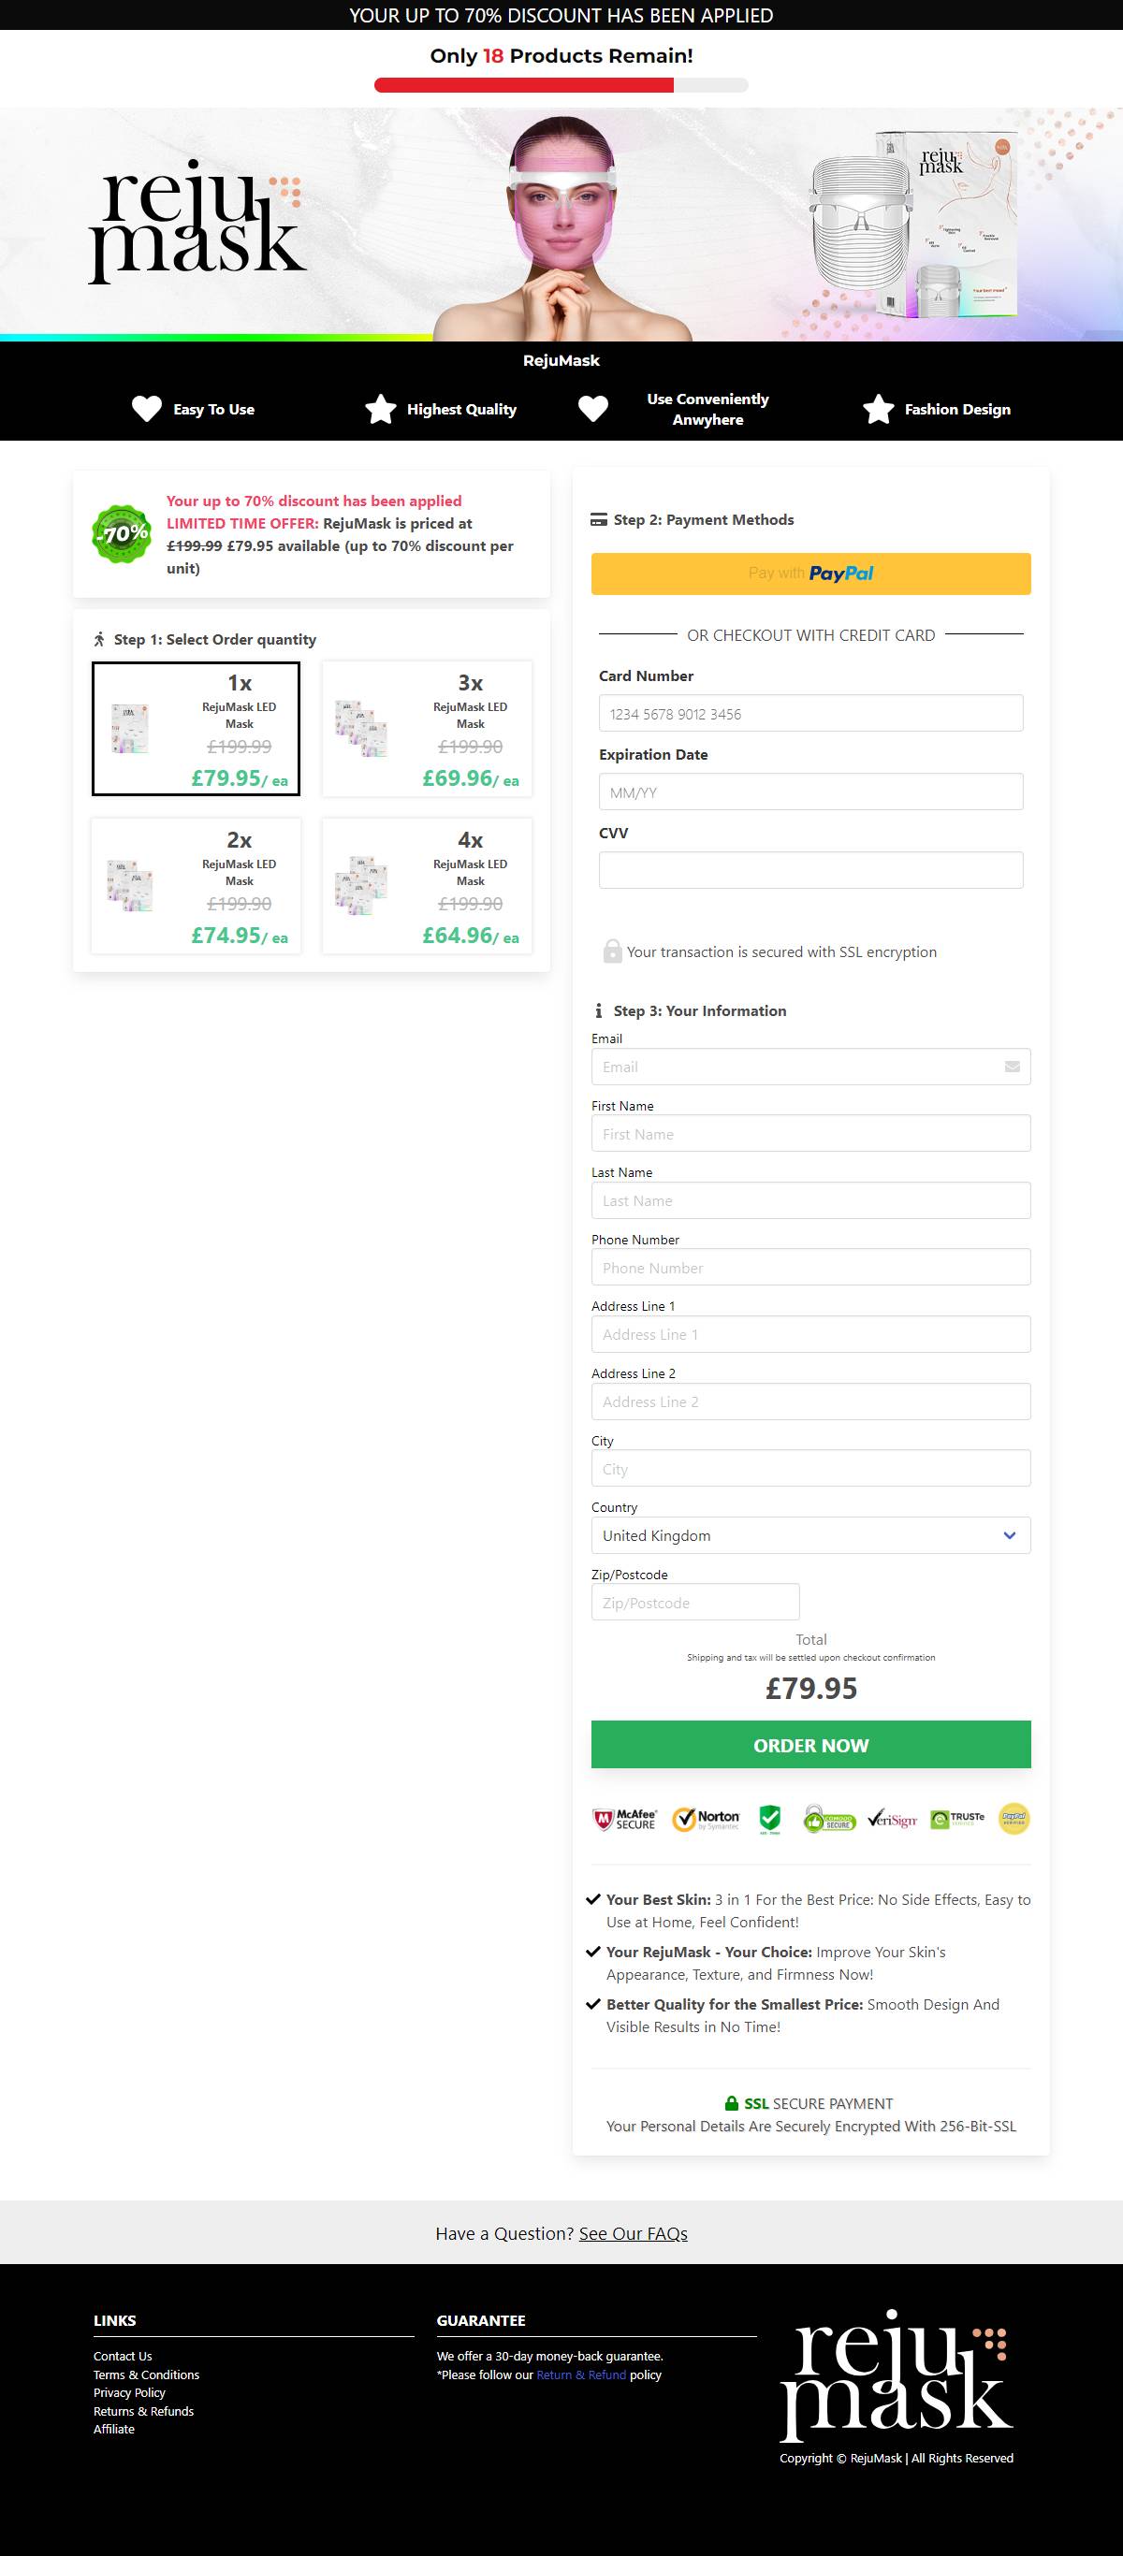The height and width of the screenshot is (2556, 1123).
Task: Click the TRUSTe badge
Action: point(957,1819)
